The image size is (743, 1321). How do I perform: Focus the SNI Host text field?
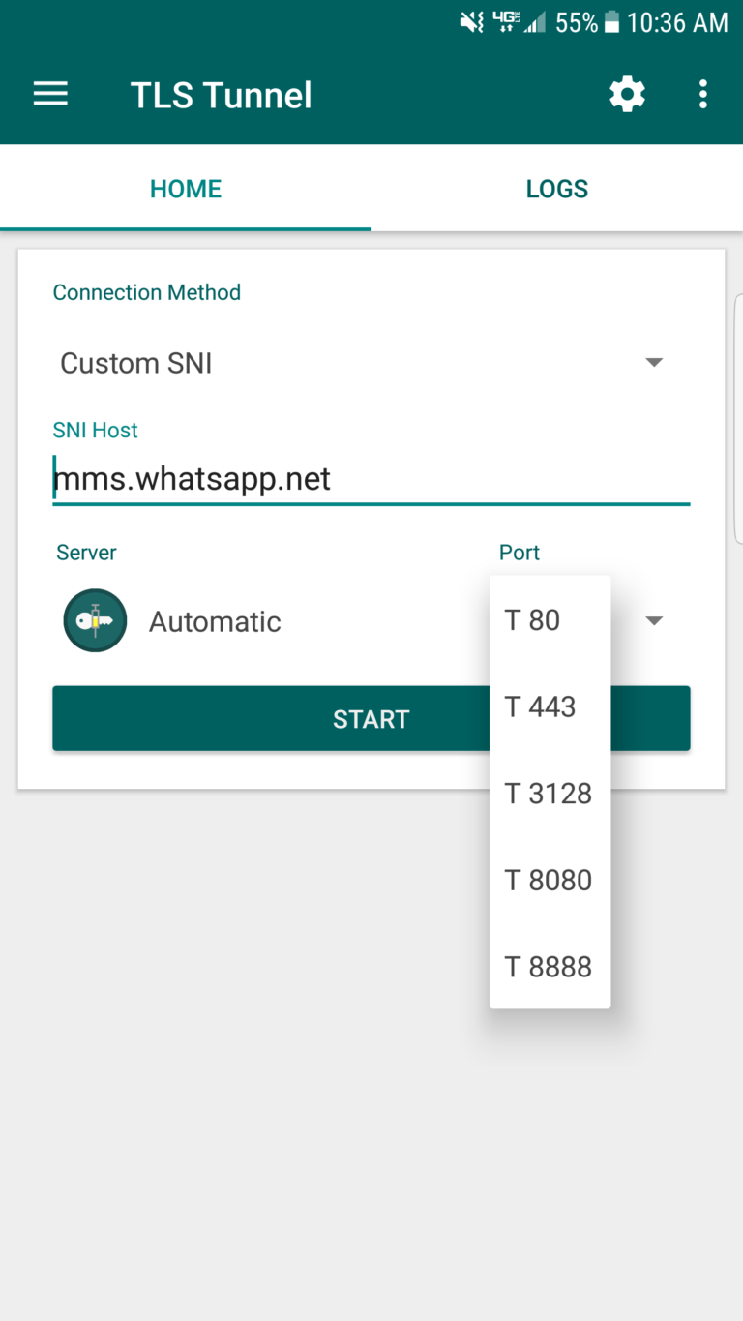(371, 479)
